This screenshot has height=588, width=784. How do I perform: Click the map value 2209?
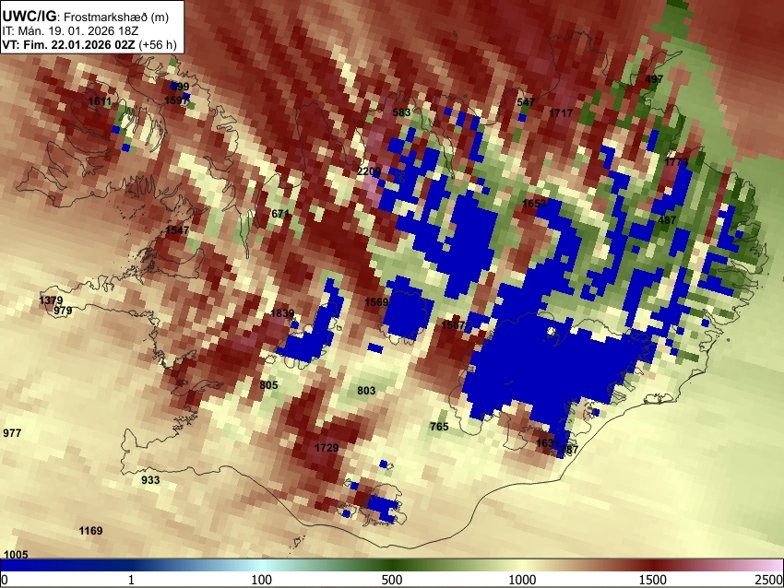pyautogui.click(x=369, y=171)
